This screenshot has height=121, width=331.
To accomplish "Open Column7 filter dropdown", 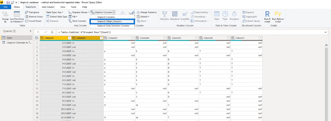I will [x=260, y=38].
